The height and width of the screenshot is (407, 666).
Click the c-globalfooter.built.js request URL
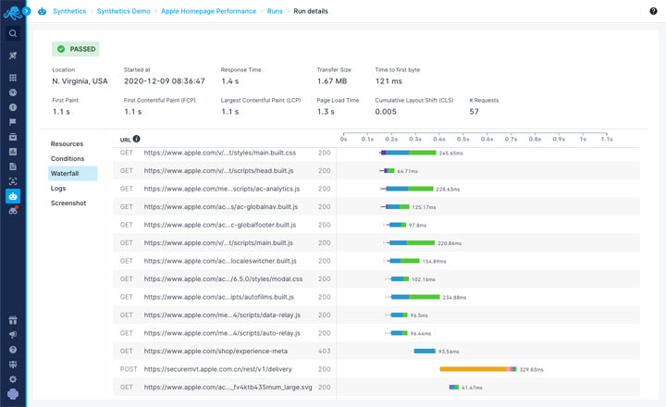[x=220, y=225]
